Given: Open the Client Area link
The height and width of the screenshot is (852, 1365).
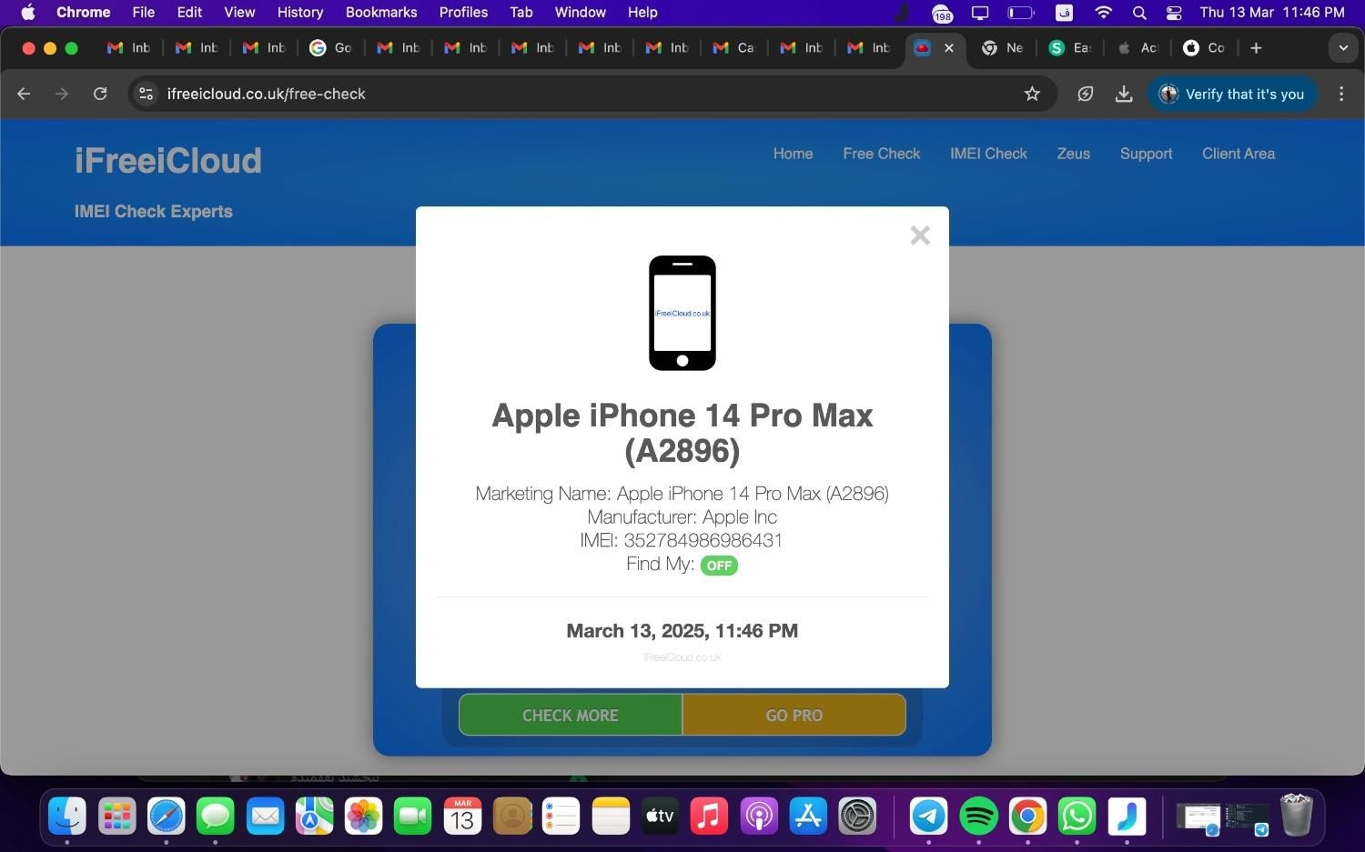Looking at the screenshot, I should point(1238,154).
